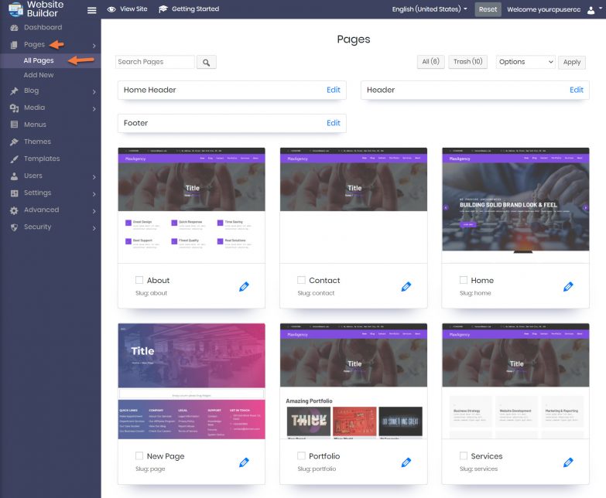The height and width of the screenshot is (498, 606).
Task: Click the hamburger menu icon in top bar
Action: 92,10
